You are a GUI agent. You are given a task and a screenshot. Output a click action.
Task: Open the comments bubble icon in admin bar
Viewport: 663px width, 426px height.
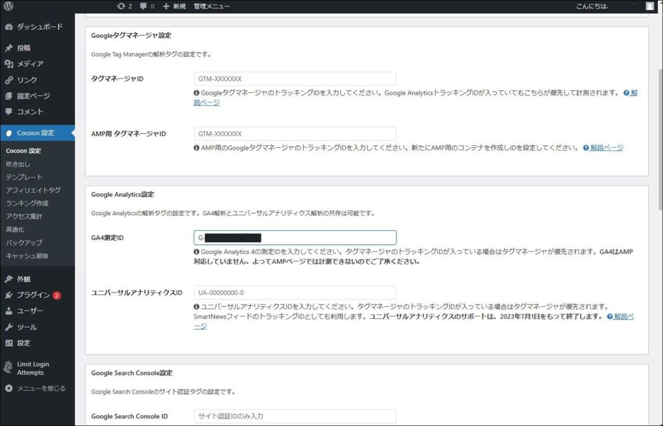click(x=143, y=6)
